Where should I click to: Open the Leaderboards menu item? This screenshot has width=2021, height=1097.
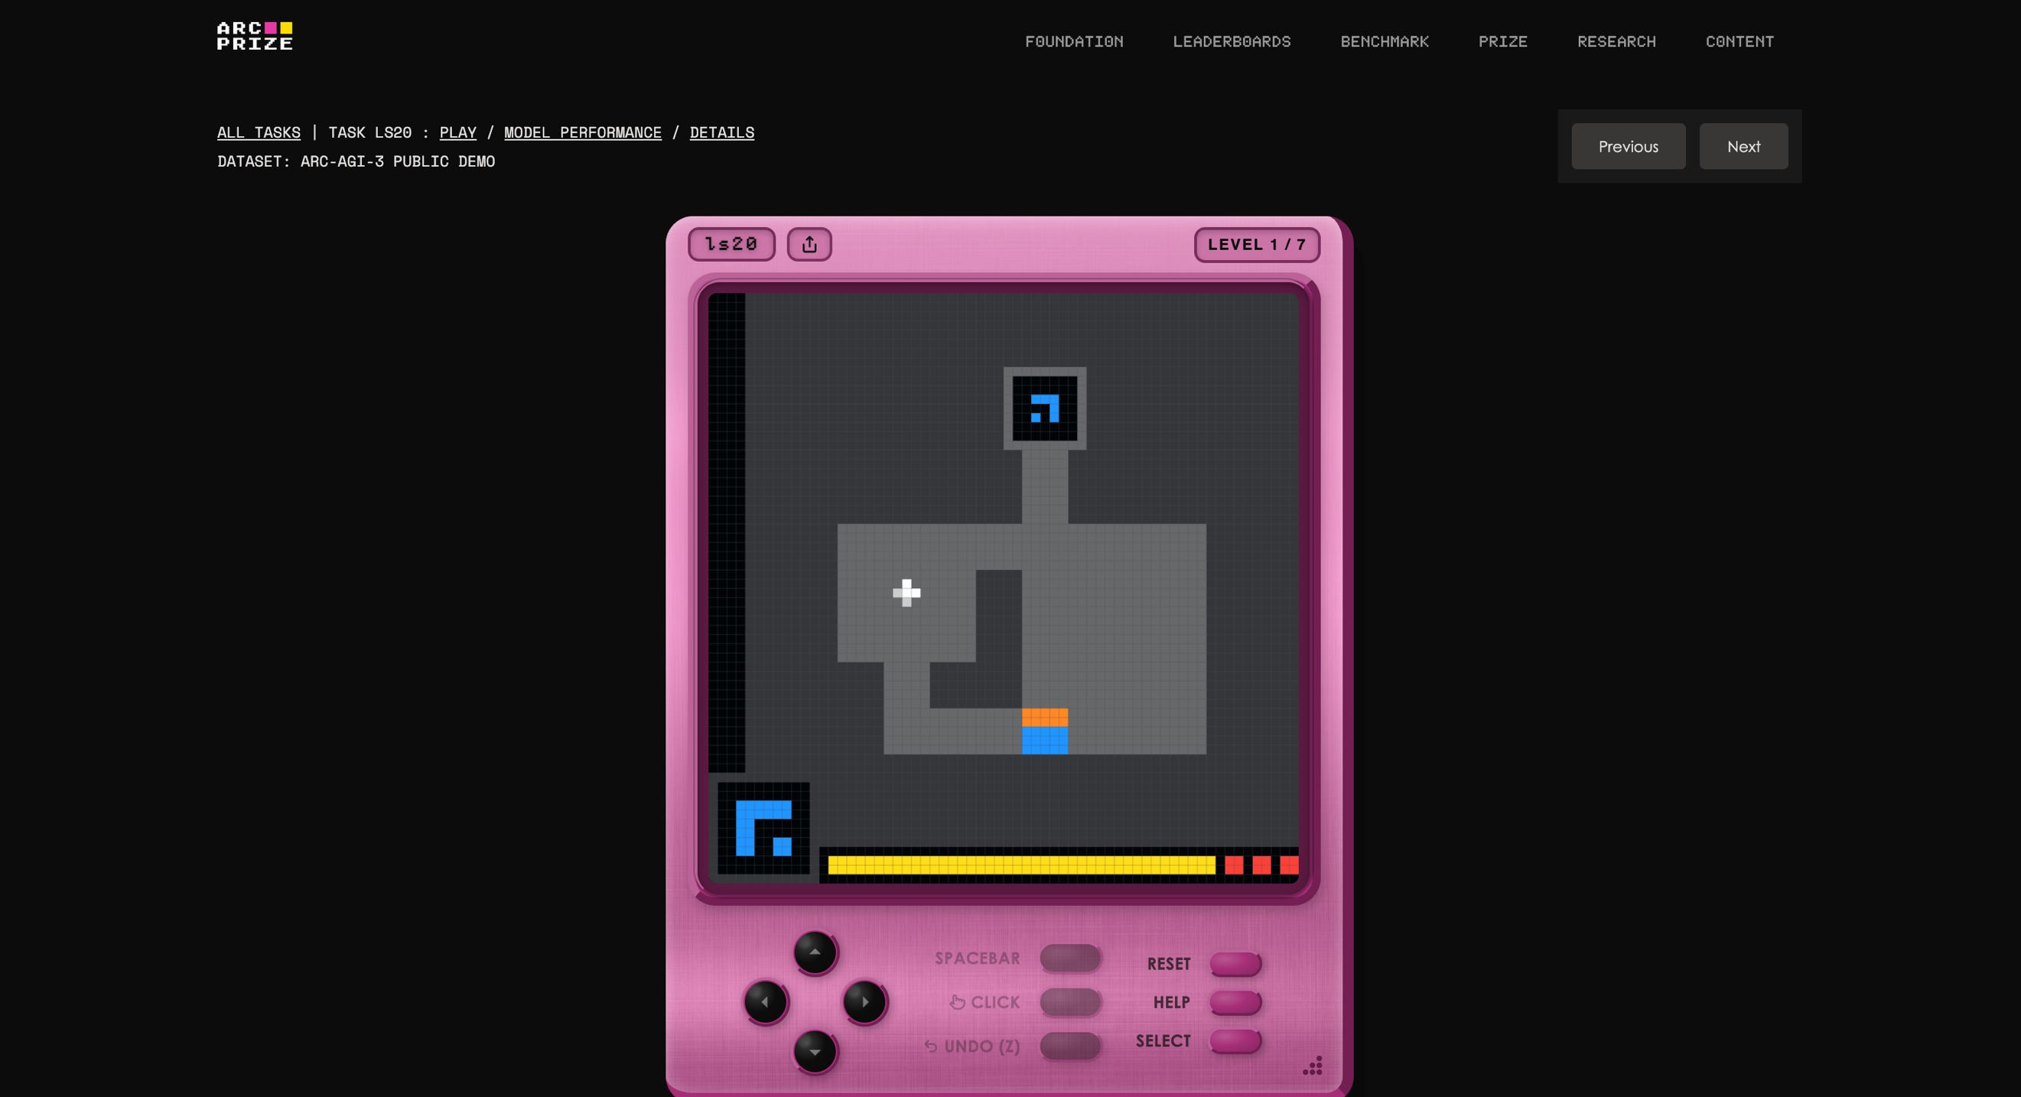[x=1231, y=41]
